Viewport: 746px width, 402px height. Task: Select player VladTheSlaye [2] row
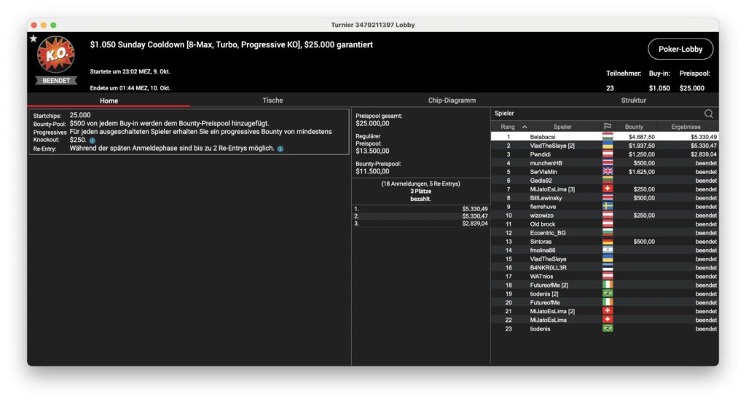(x=605, y=146)
